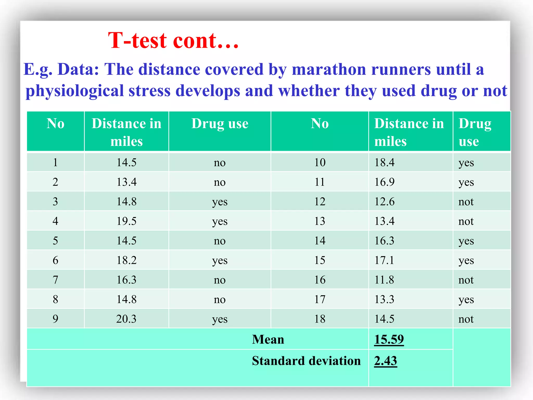533x400 pixels.
Task: Click distance 18.4 in runner 10 row
Action: click(x=384, y=162)
